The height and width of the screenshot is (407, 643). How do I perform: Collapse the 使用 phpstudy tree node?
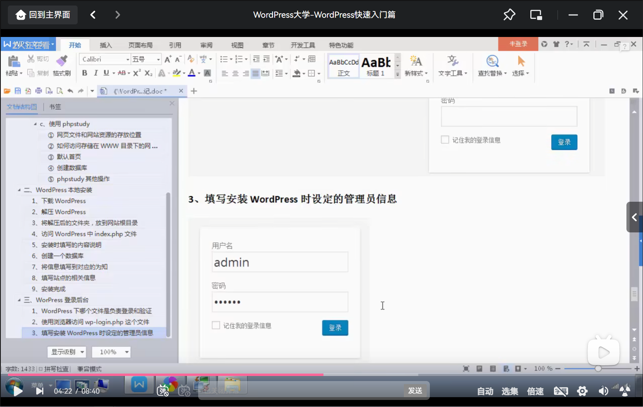click(35, 124)
